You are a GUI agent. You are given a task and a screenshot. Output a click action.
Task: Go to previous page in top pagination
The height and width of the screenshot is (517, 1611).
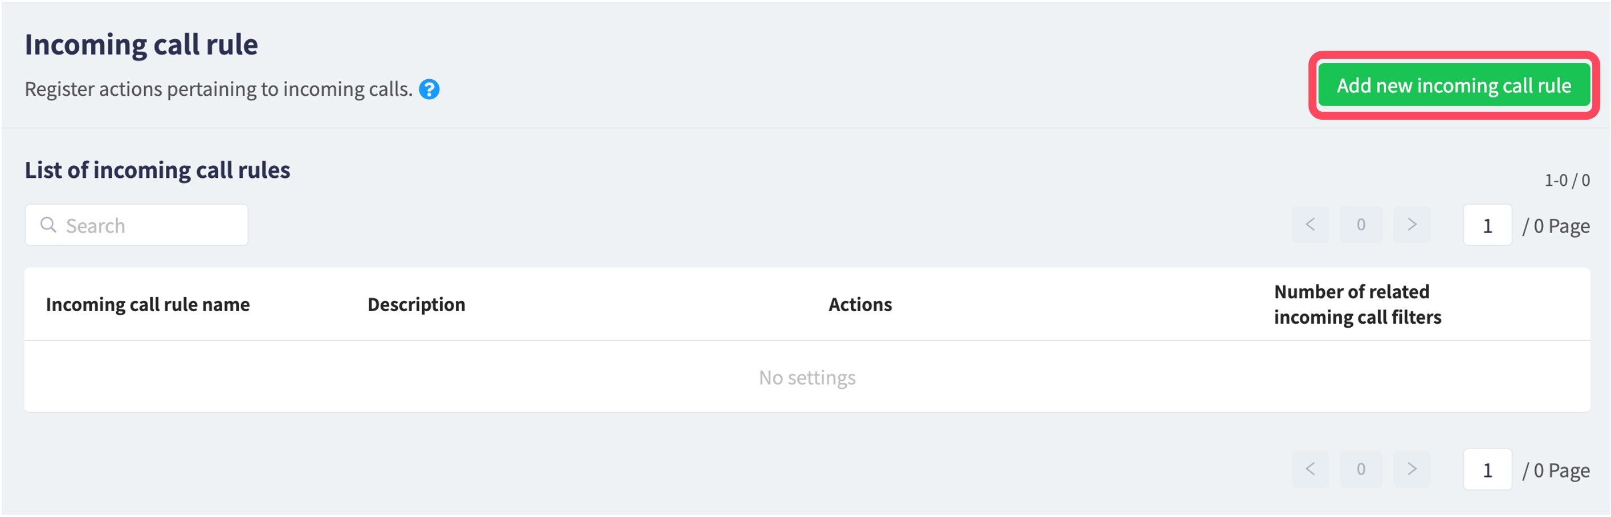click(1310, 225)
